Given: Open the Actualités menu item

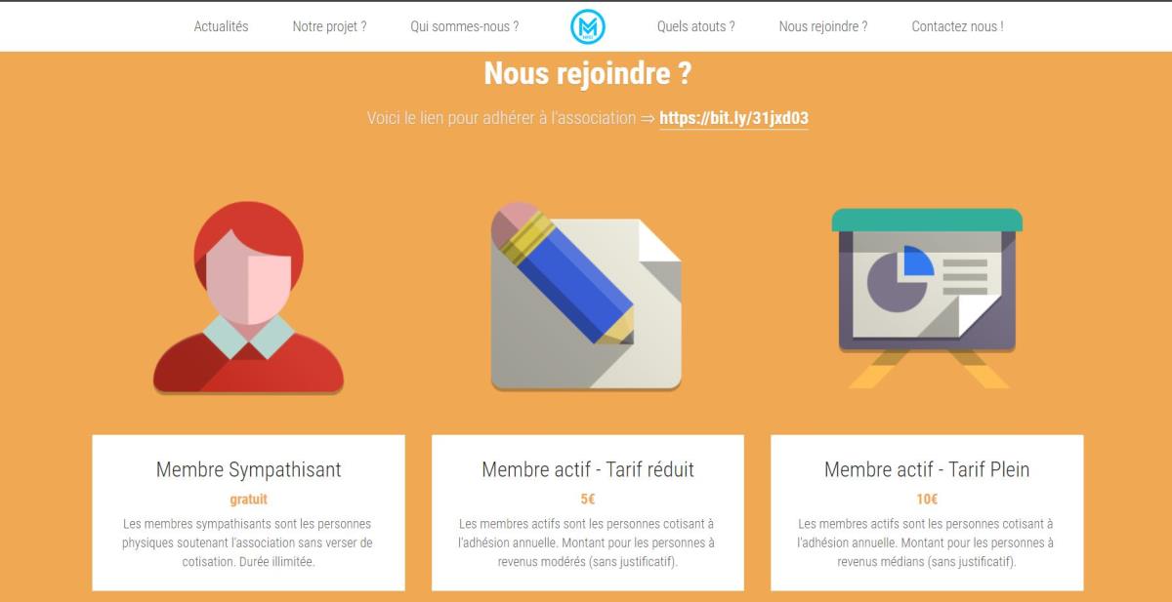Looking at the screenshot, I should [221, 26].
